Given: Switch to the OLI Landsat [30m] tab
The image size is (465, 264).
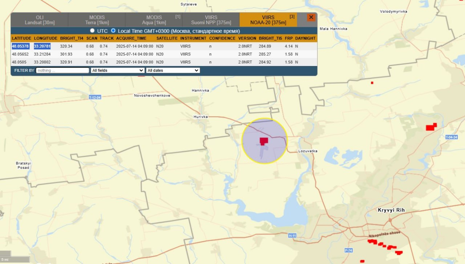Looking at the screenshot, I should coord(40,20).
